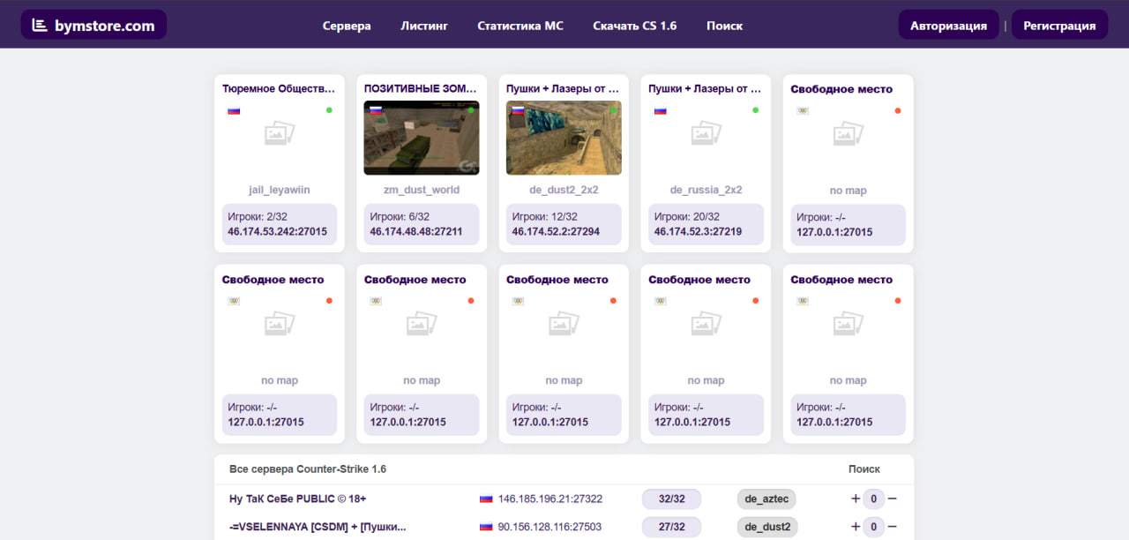This screenshot has width=1129, height=540.
Task: Click the Russian flag next to 90.156.128.116:27503
Action: [x=486, y=528]
